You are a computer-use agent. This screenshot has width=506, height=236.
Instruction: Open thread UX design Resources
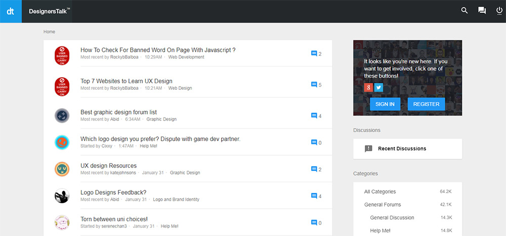point(108,165)
